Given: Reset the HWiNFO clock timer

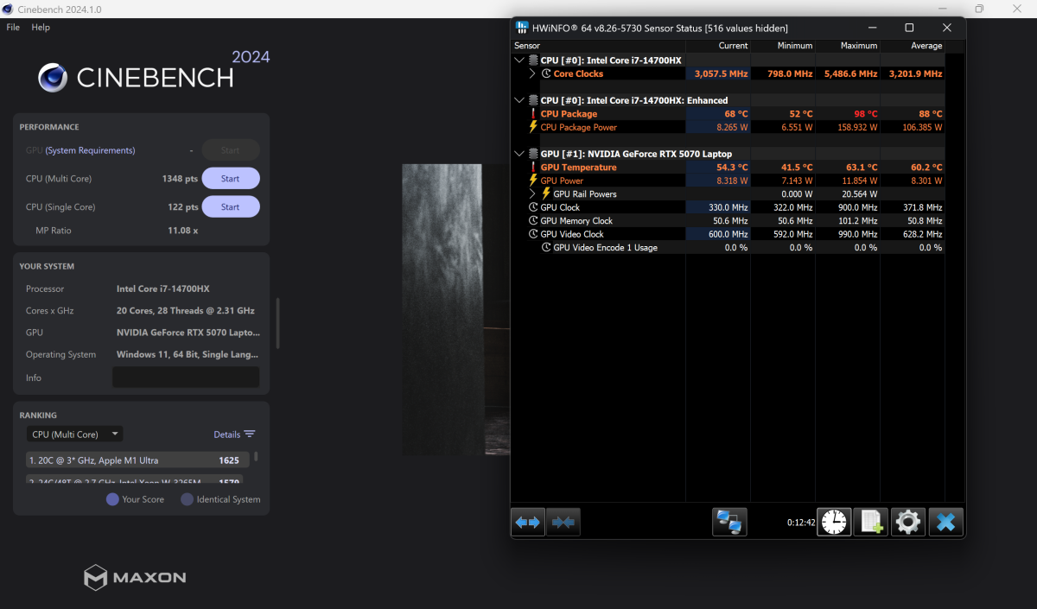Looking at the screenshot, I should coord(834,522).
